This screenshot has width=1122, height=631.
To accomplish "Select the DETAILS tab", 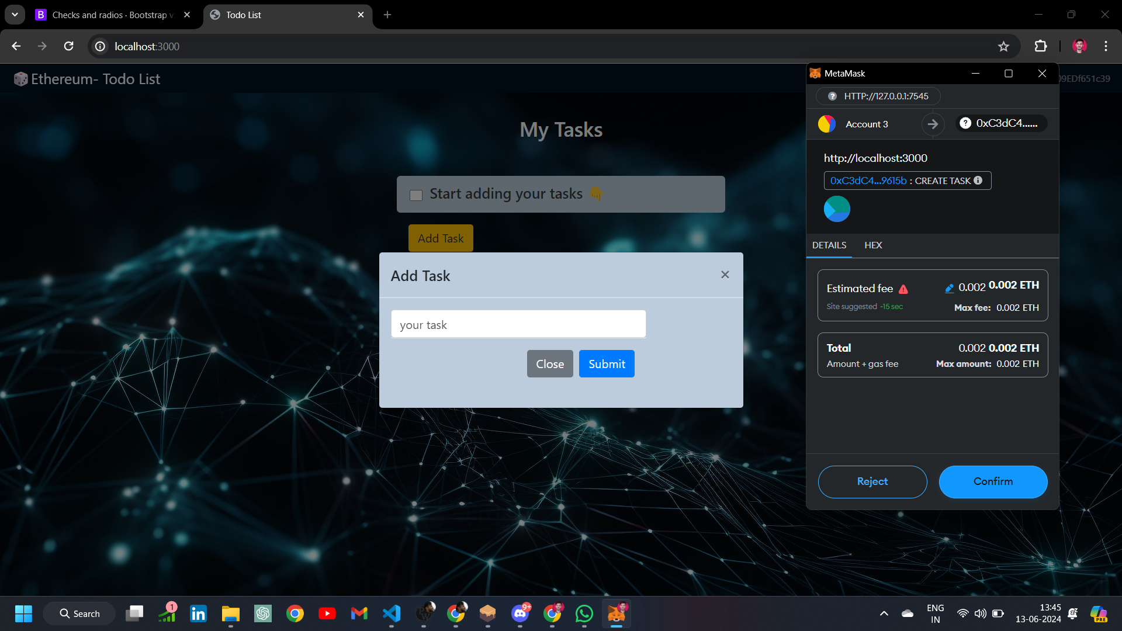I will pos(829,245).
